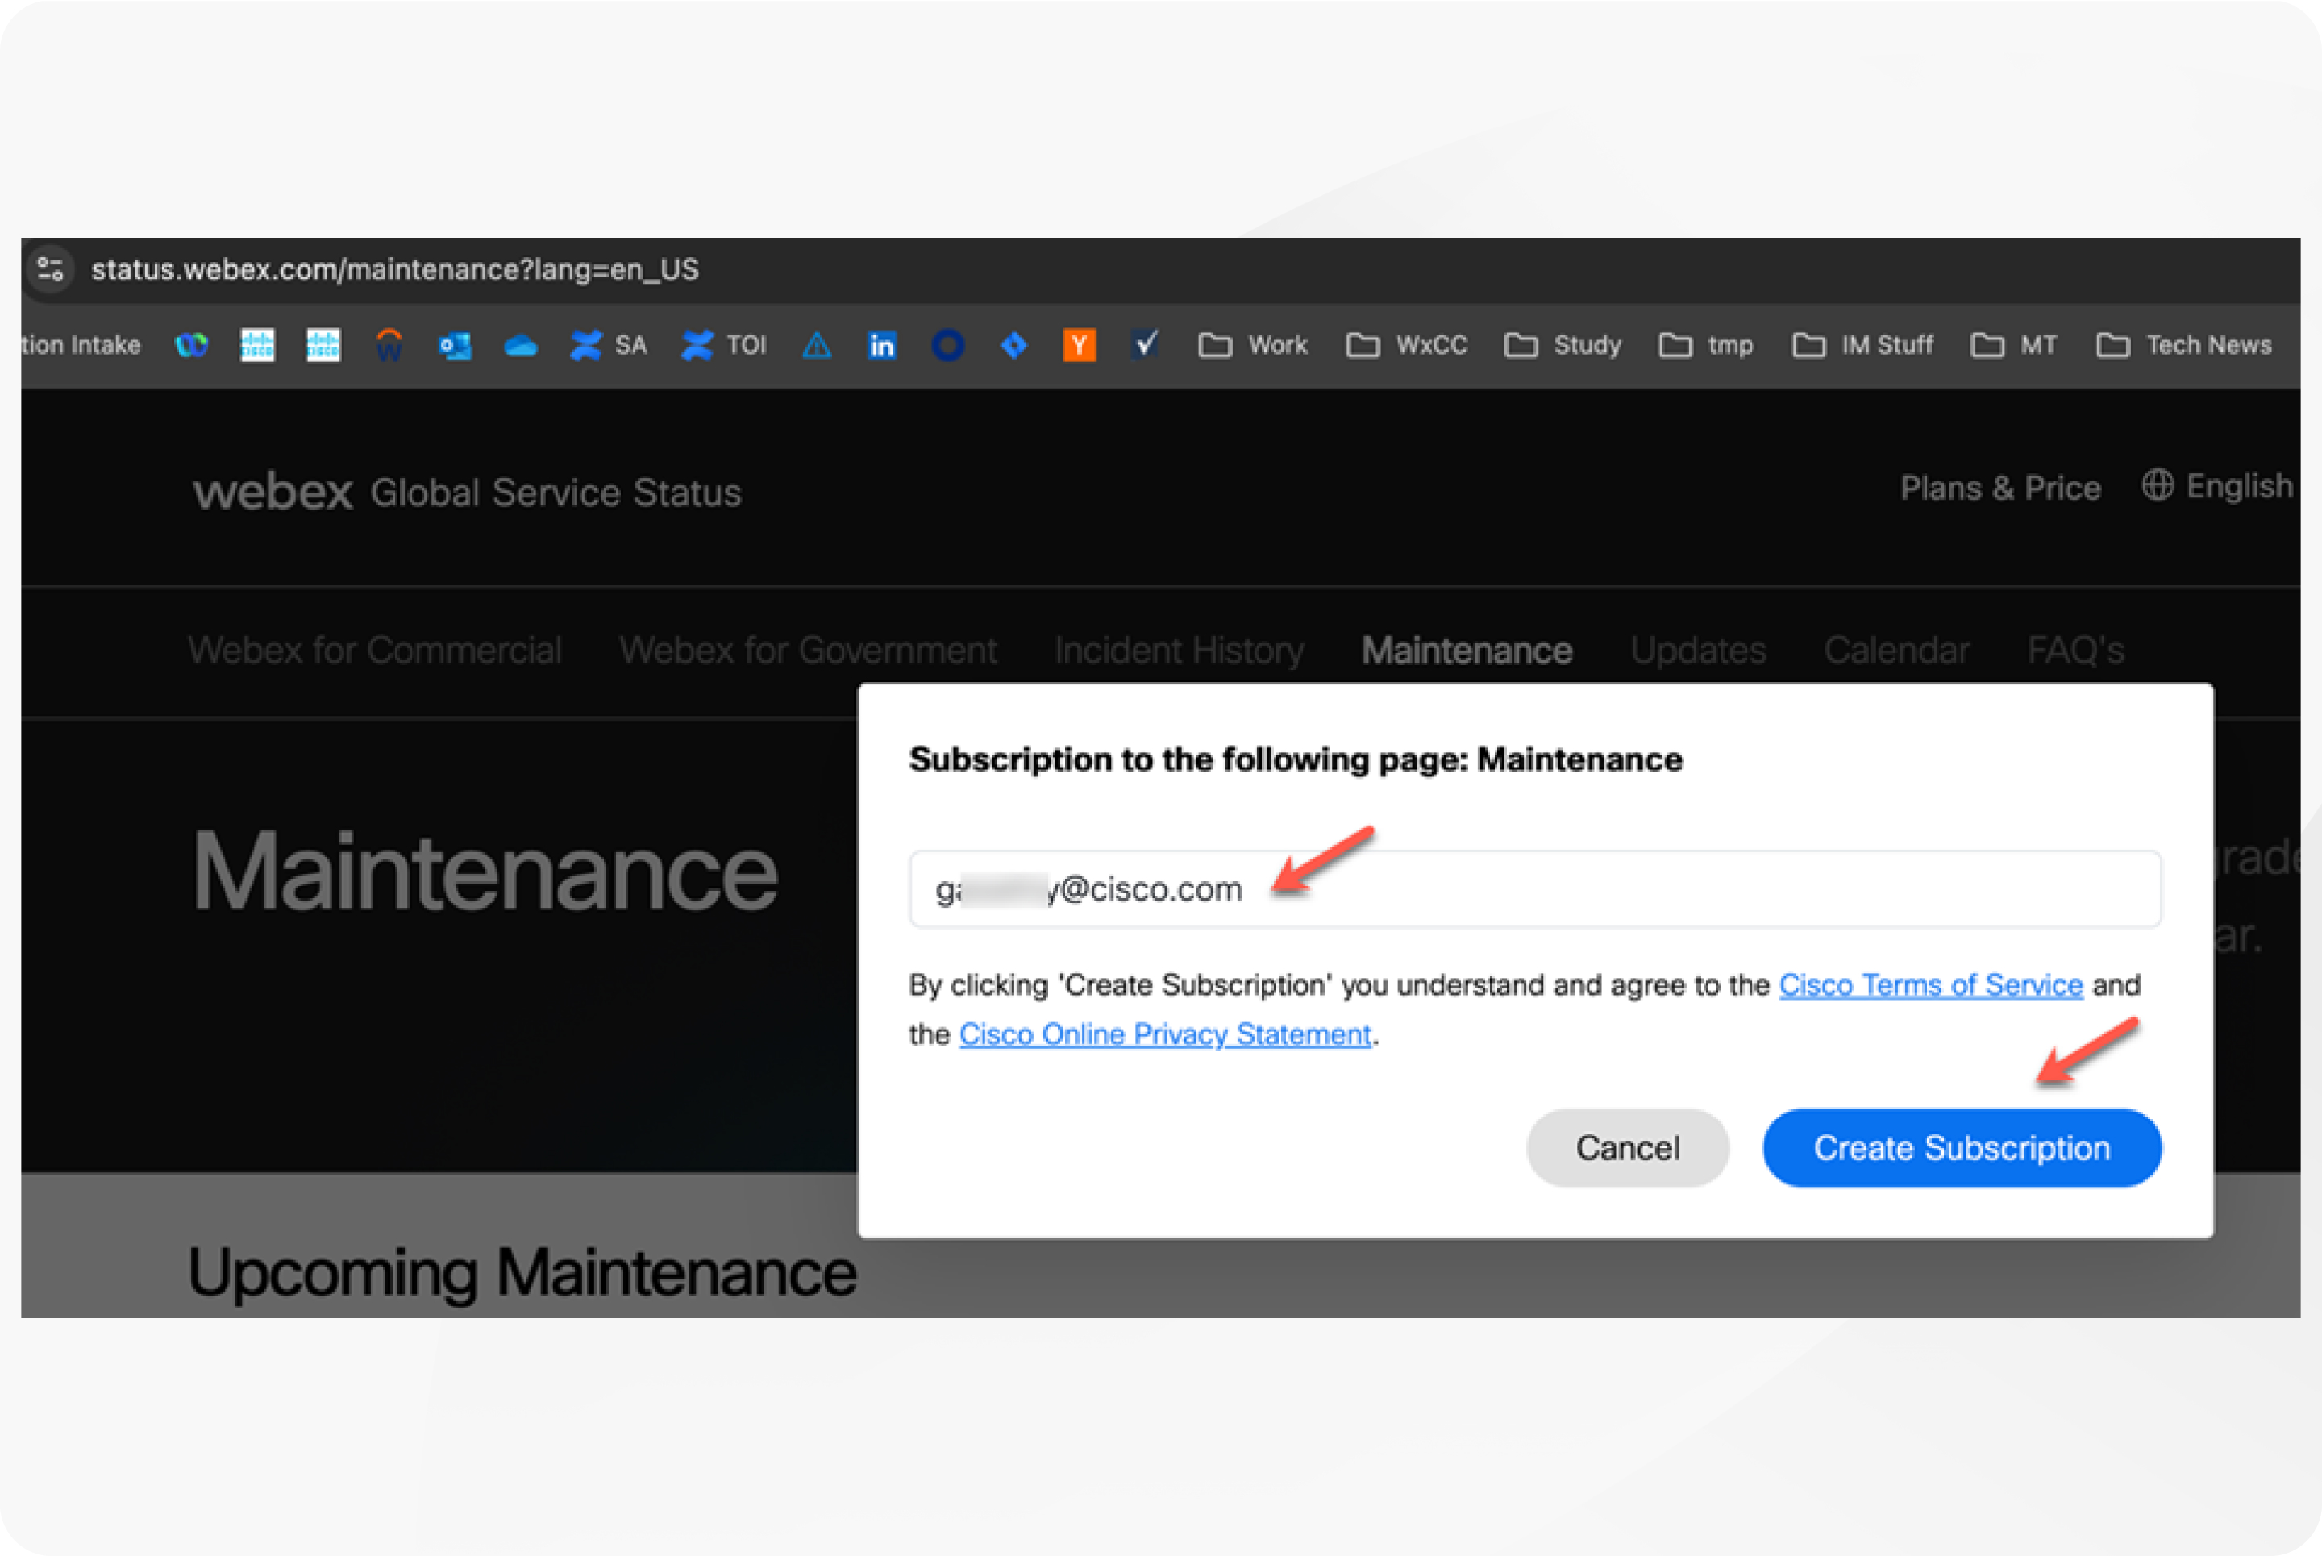Viewport: 2322px width, 1556px height.
Task: Open the IM Stuff bookmarks folder
Action: coord(1862,345)
